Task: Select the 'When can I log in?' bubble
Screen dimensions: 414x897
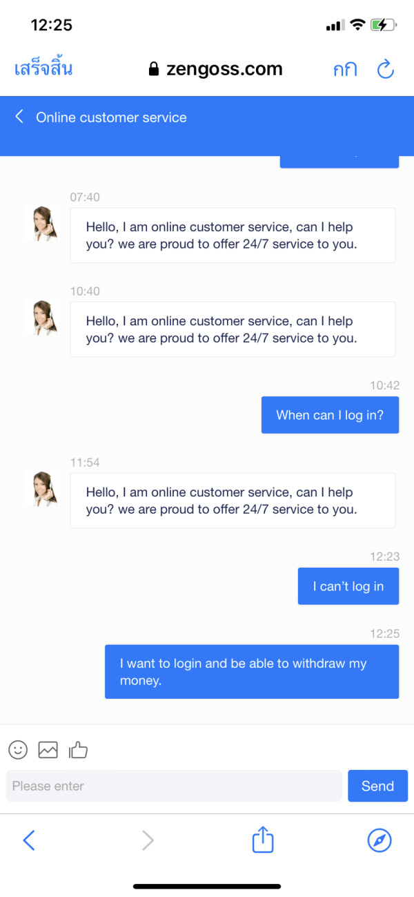Action: pos(330,415)
